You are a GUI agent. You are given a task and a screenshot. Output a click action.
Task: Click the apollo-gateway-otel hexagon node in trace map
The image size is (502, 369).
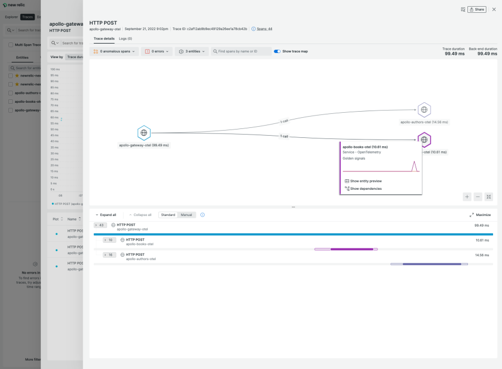click(144, 133)
